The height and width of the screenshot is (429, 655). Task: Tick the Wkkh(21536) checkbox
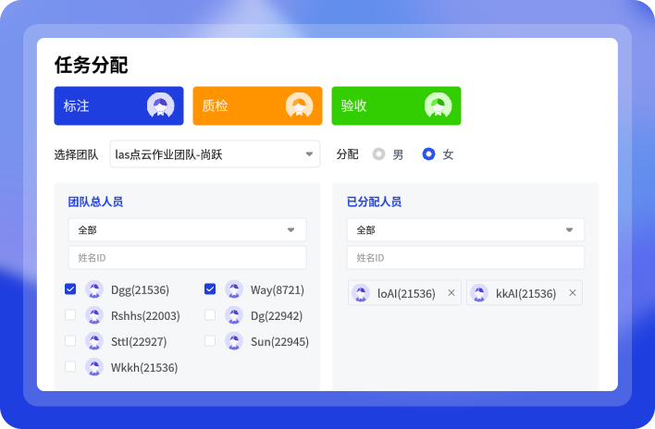pos(70,367)
